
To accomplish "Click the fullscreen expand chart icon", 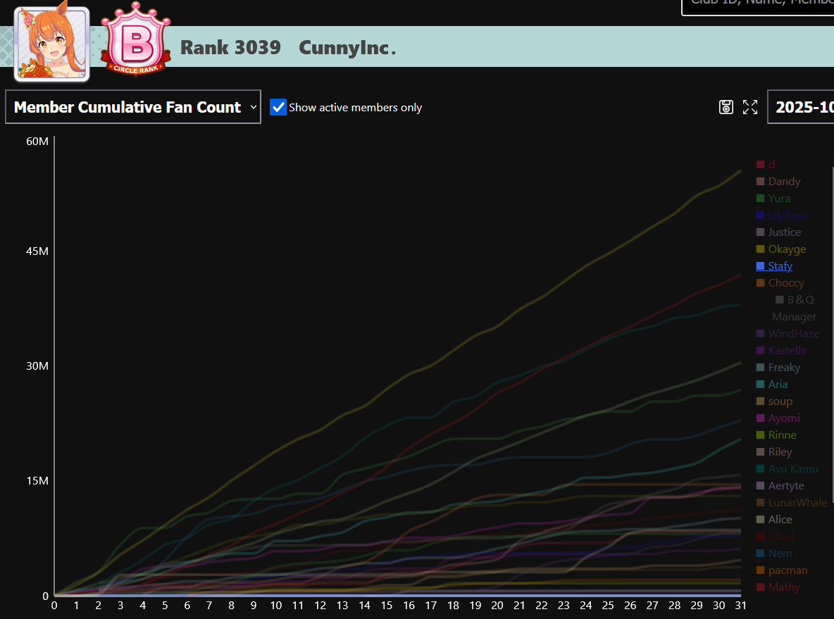I will coord(750,107).
